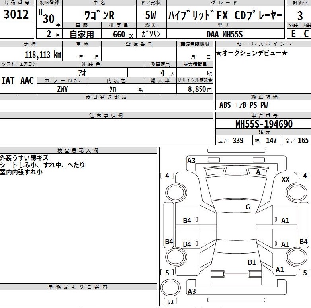Click the XX mark on the front fender

point(286,180)
